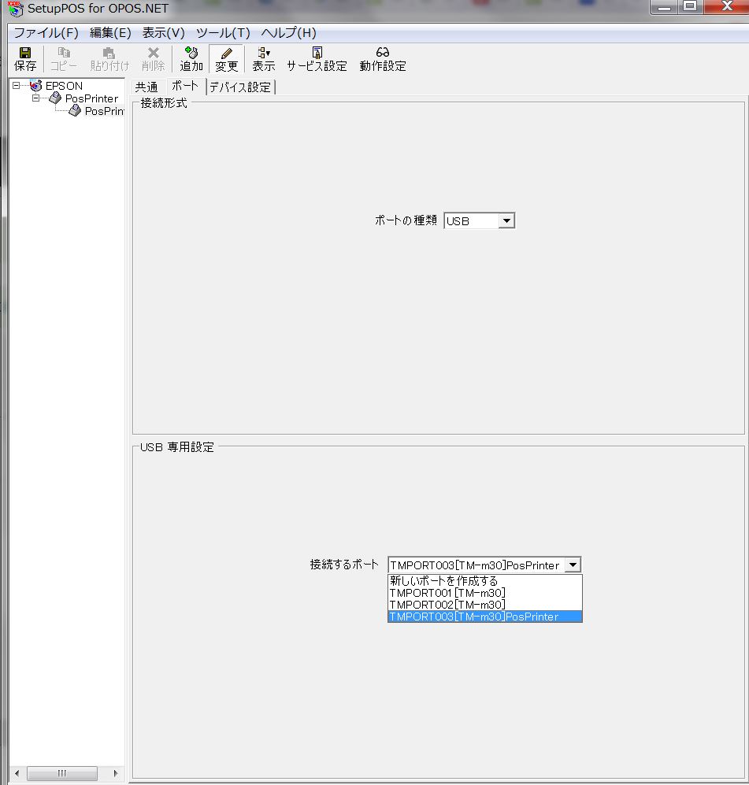Click the 接続するポート combo box text field

coord(476,565)
